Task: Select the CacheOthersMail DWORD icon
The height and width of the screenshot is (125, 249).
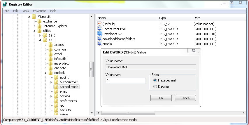Action: (x=99, y=29)
